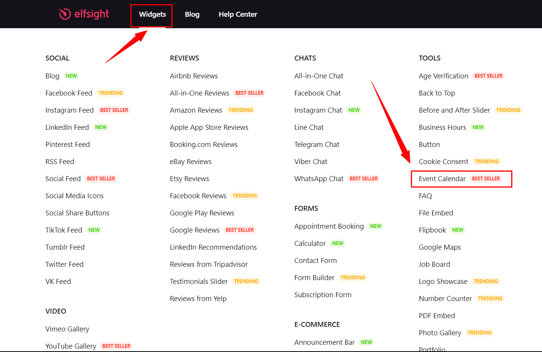
Task: Open FAQ widget
Action: coord(425,196)
